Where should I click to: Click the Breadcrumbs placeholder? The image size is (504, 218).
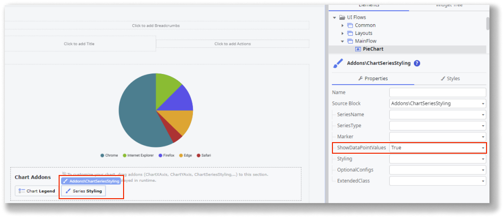click(156, 25)
